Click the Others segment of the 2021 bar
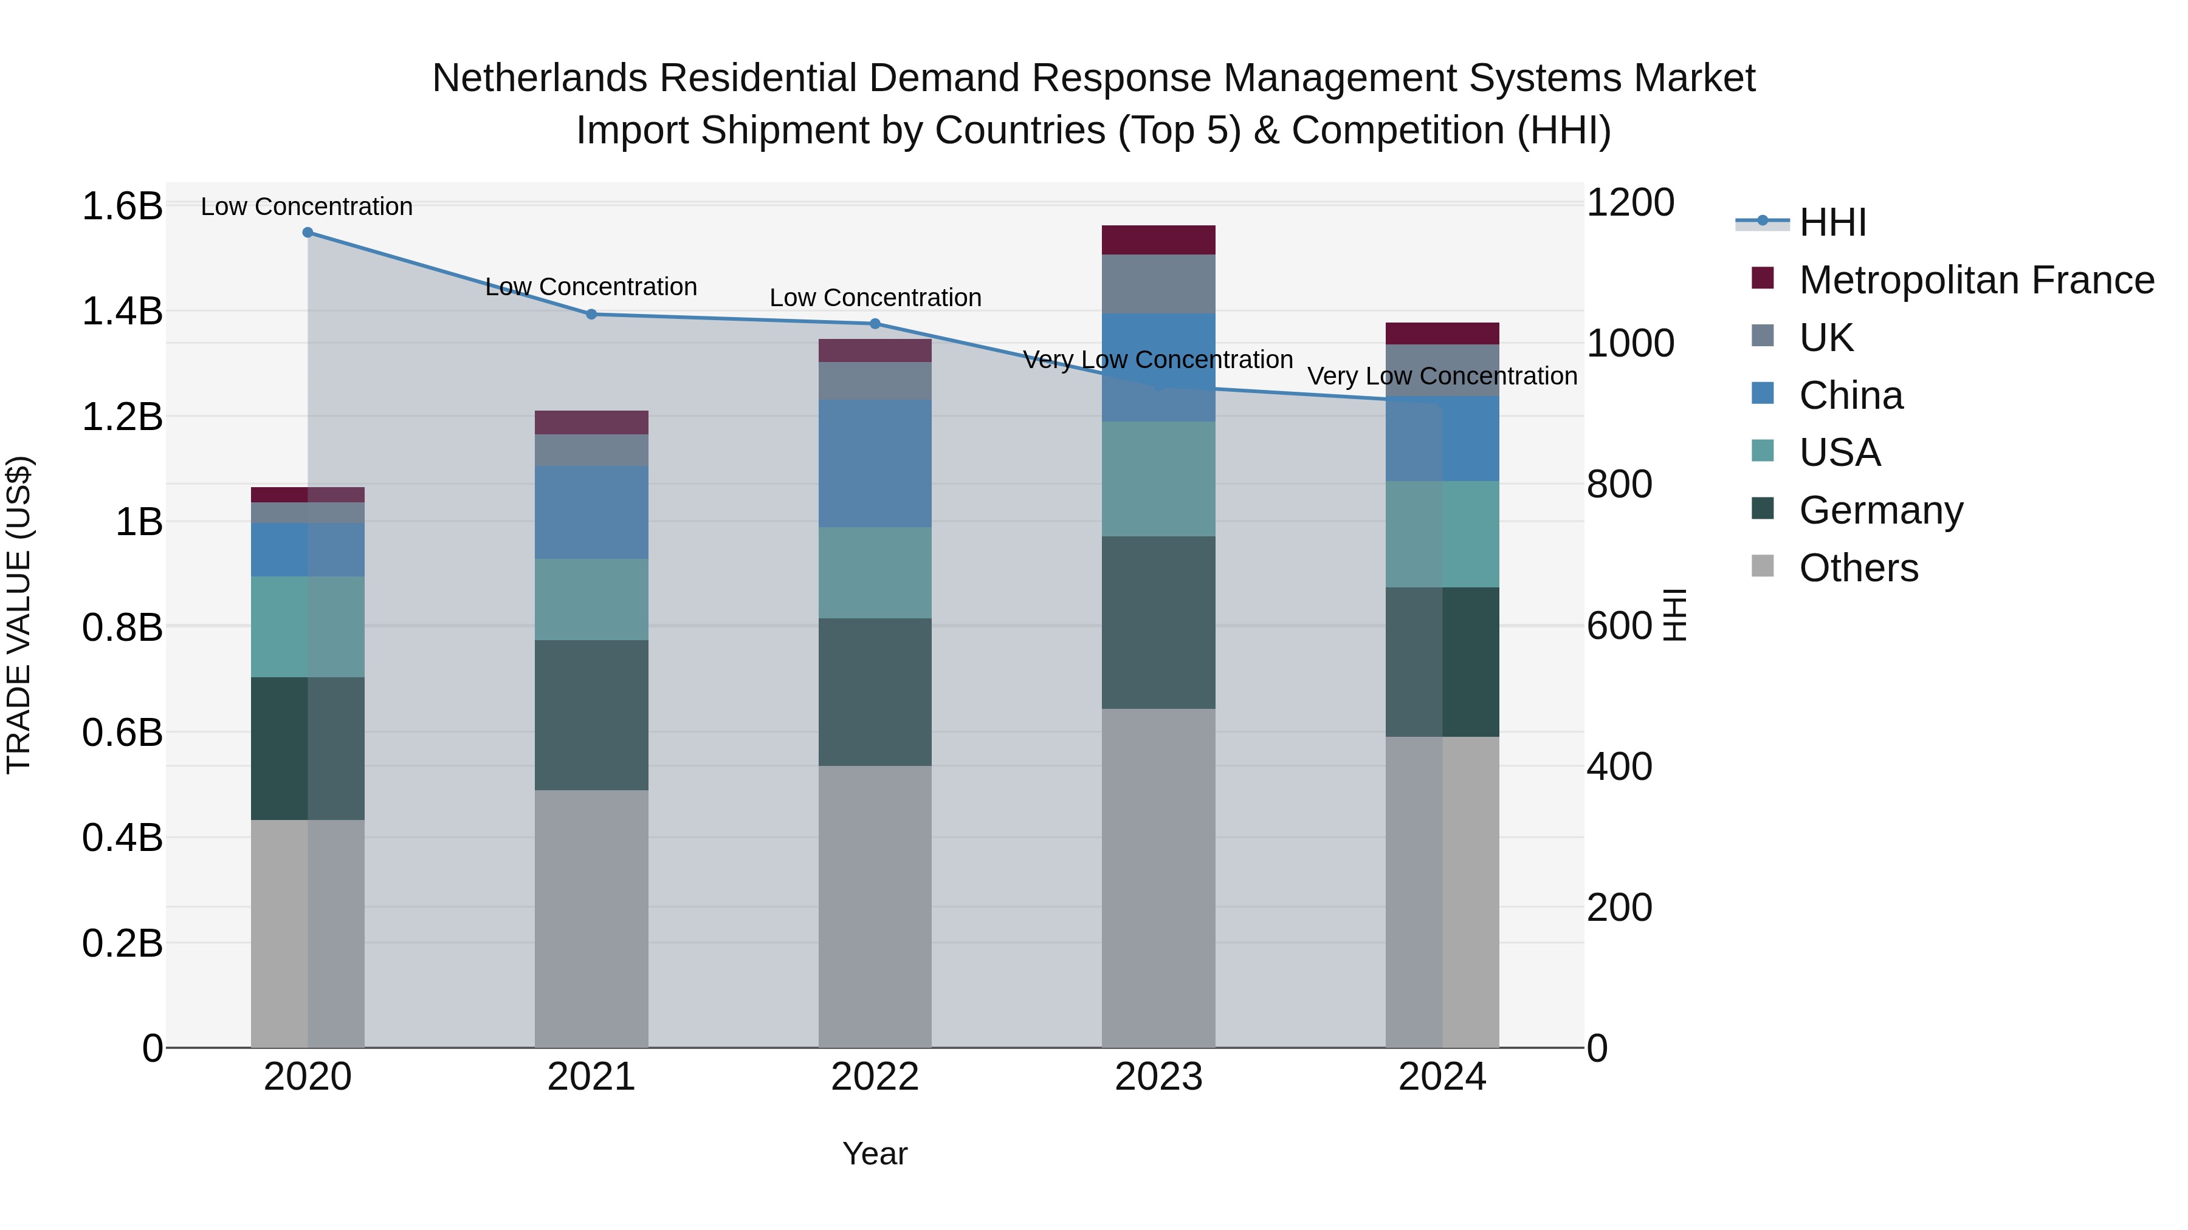The height and width of the screenshot is (1230, 2188). point(591,918)
